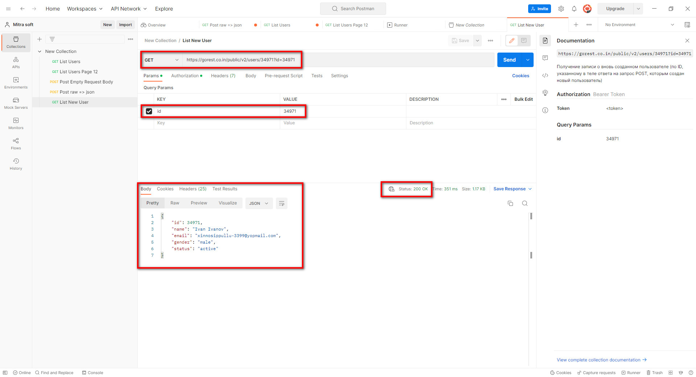Open the APIs sidebar section
This screenshot has width=696, height=377.
click(x=16, y=63)
